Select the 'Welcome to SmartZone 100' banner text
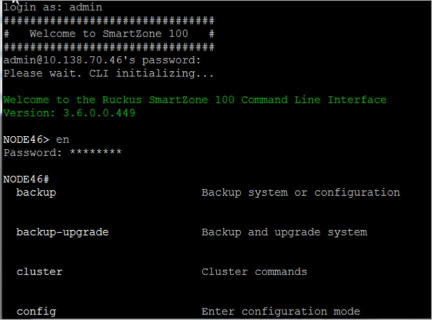This screenshot has width=432, height=320. coord(109,33)
